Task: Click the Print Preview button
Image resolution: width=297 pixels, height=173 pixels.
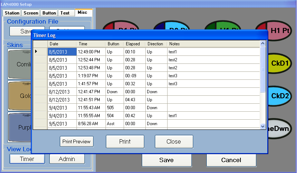Action: 77,141
